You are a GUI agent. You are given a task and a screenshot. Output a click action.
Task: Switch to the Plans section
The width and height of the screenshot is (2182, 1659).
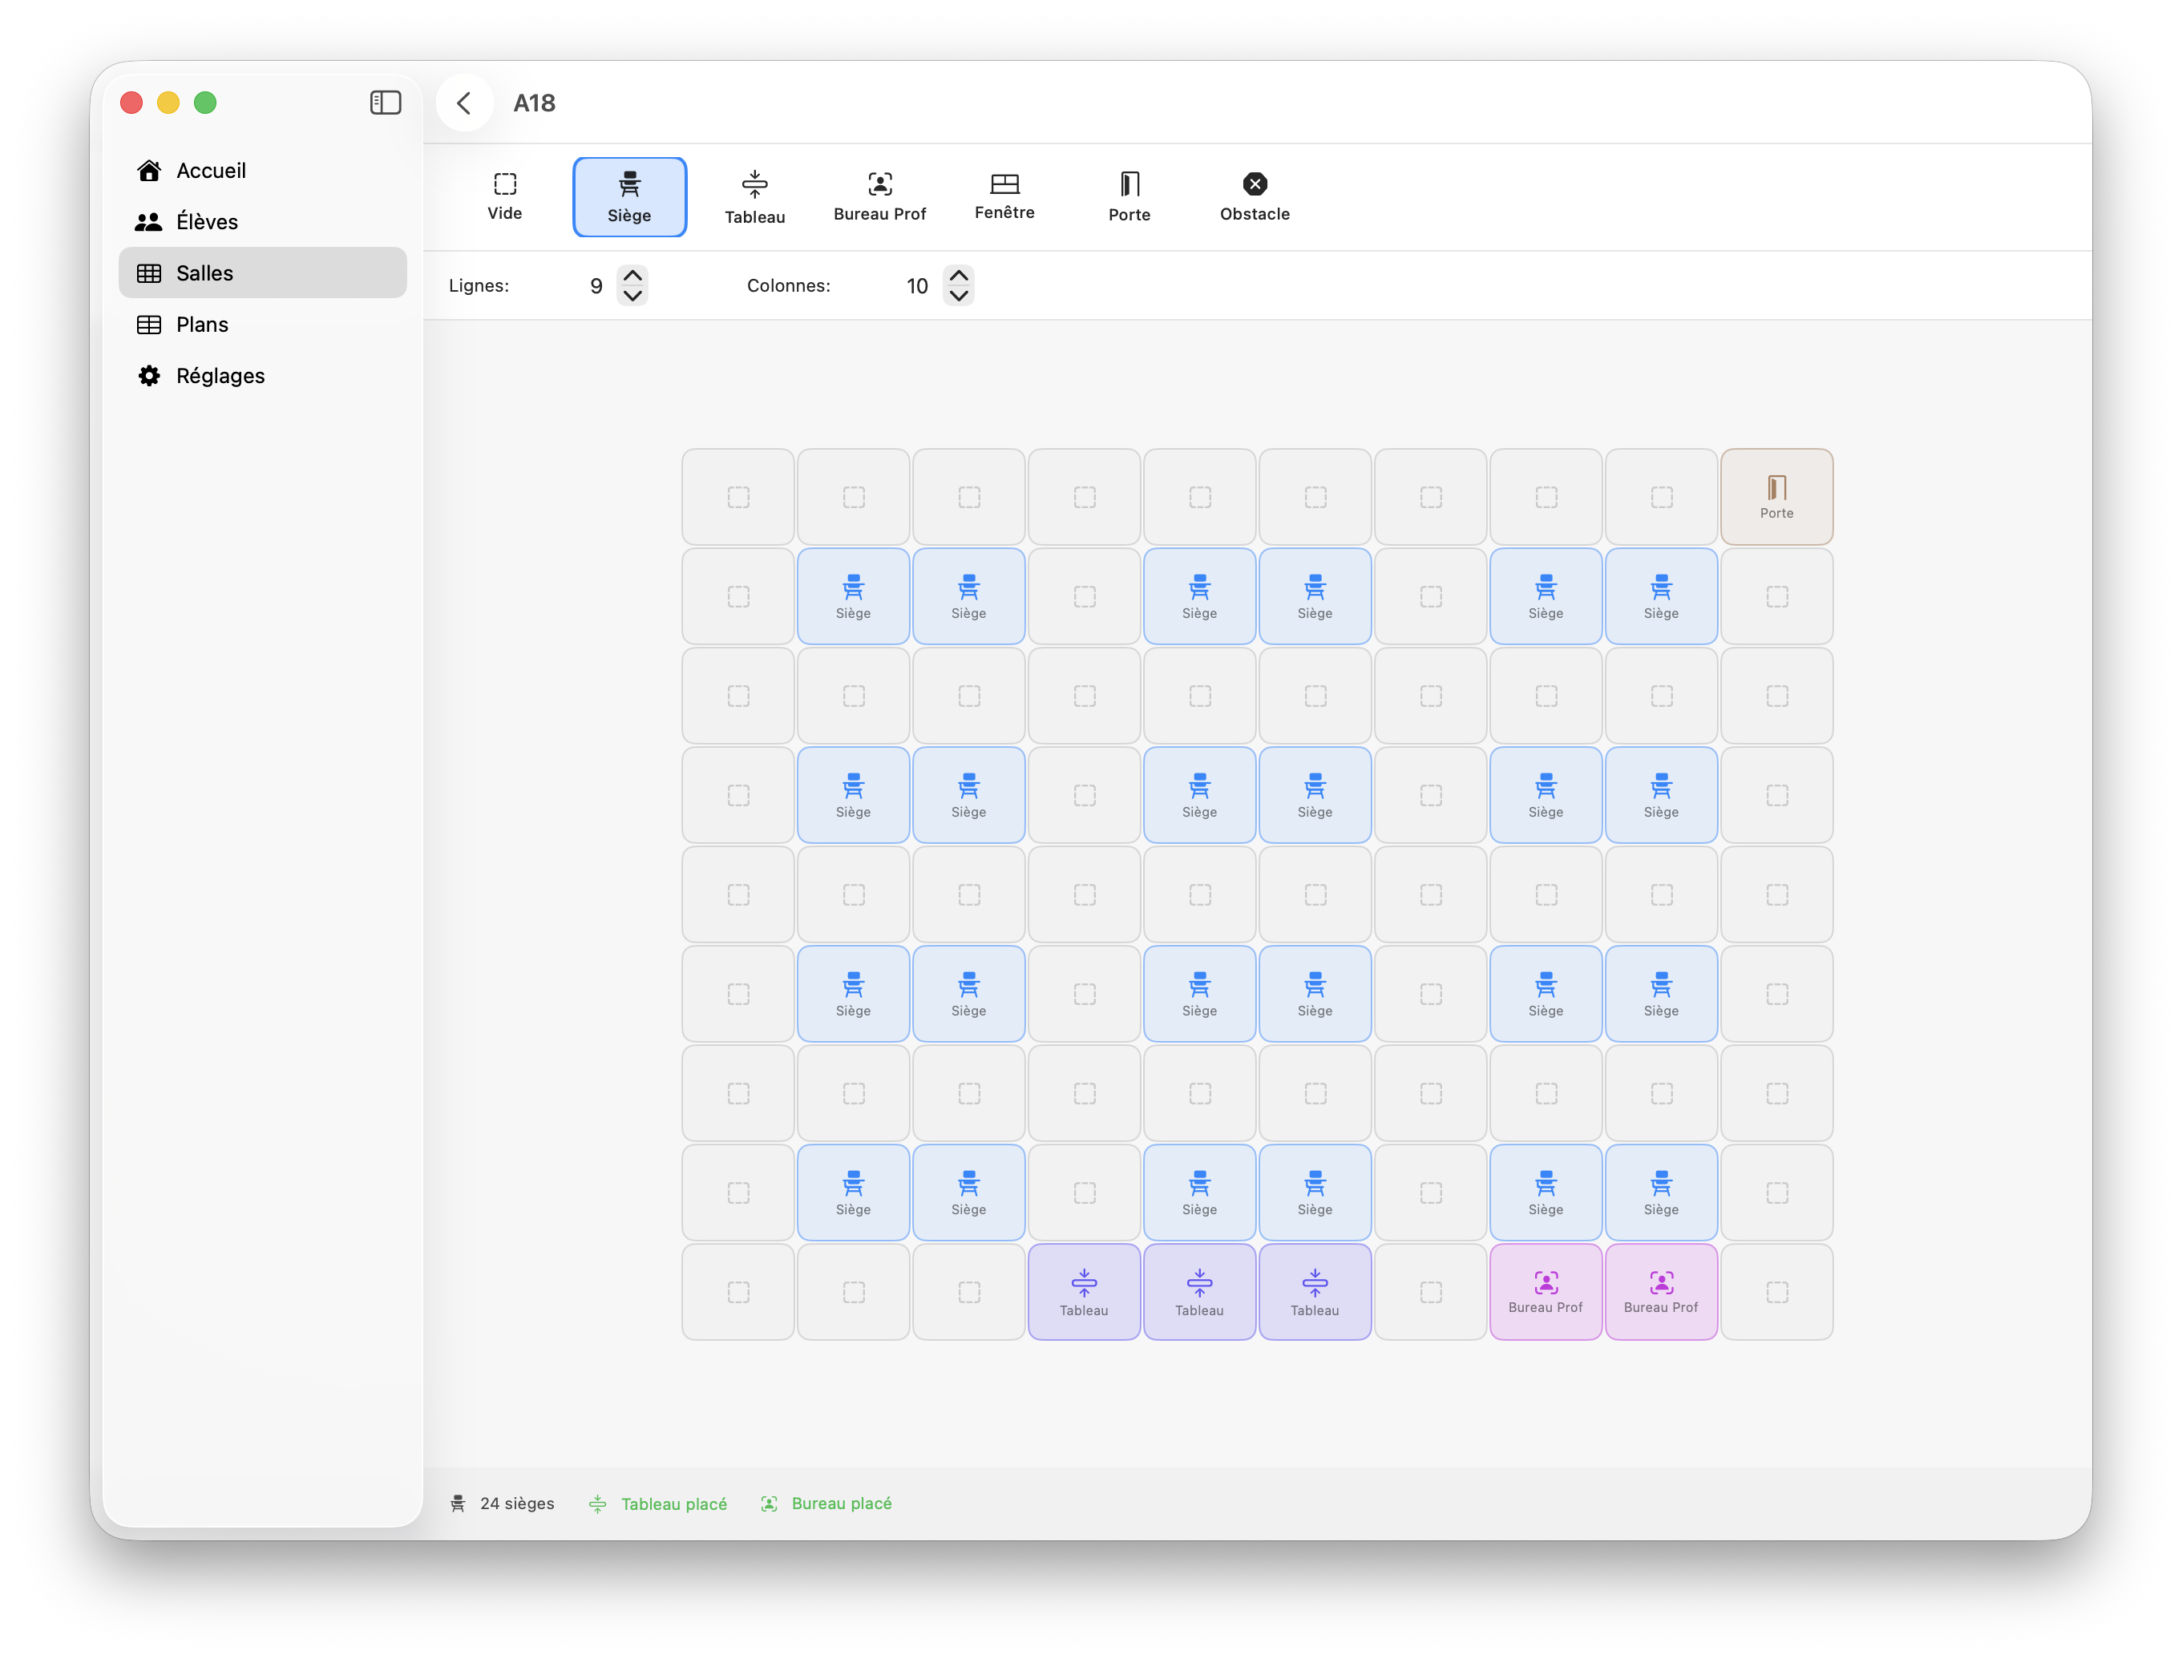tap(263, 325)
